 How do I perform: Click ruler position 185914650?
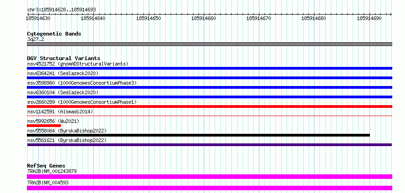point(148,18)
